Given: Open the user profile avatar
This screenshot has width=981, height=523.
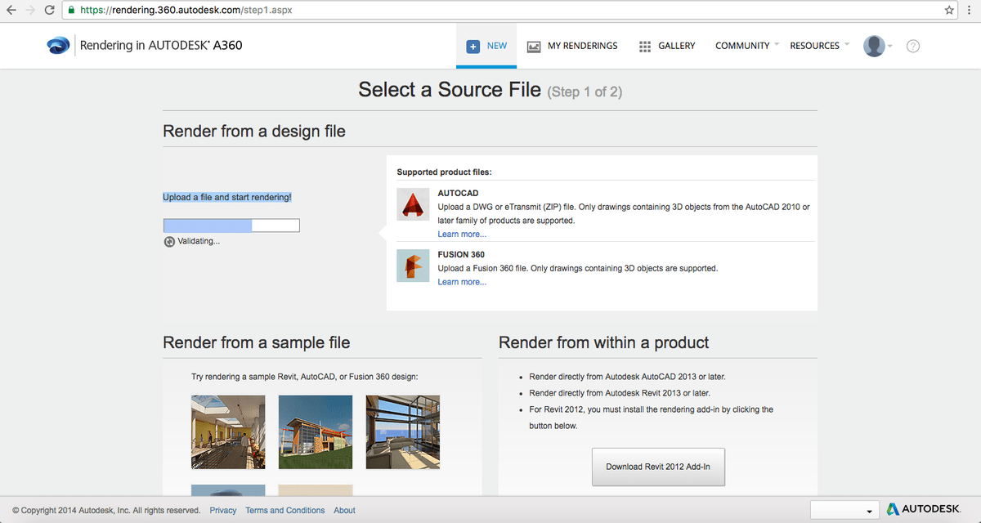Looking at the screenshot, I should 874,46.
